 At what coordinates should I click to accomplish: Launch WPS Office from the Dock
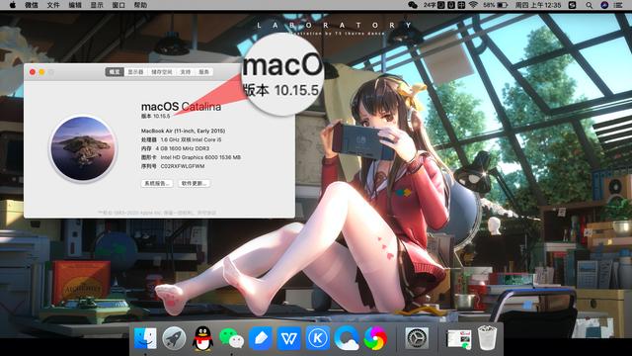289,338
